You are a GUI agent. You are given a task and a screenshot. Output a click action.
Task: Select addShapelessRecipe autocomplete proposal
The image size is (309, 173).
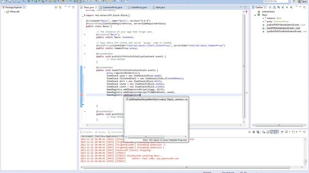point(156,99)
